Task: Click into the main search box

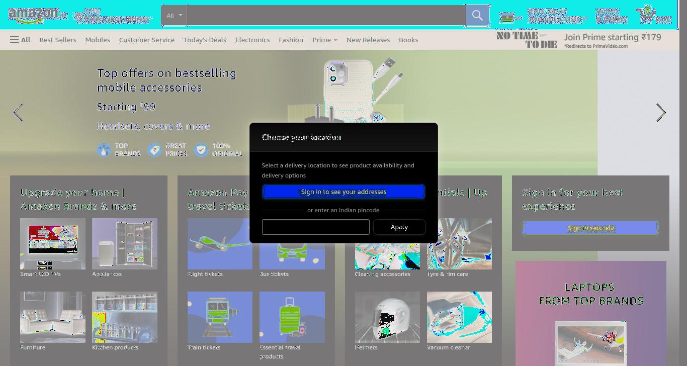Action: pos(326,16)
